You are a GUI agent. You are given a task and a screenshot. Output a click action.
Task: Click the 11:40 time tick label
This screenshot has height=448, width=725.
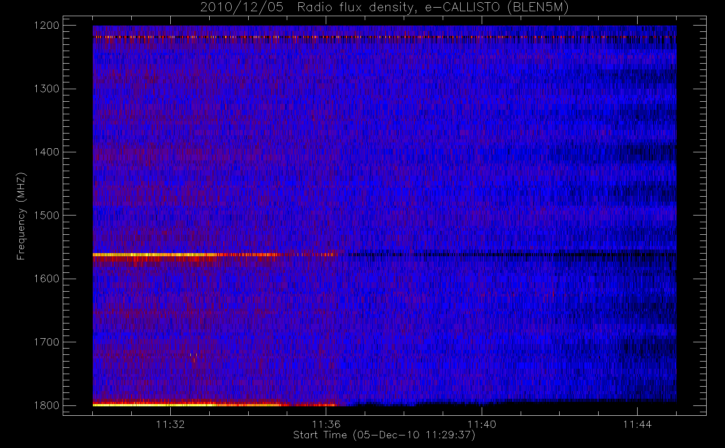click(x=482, y=424)
